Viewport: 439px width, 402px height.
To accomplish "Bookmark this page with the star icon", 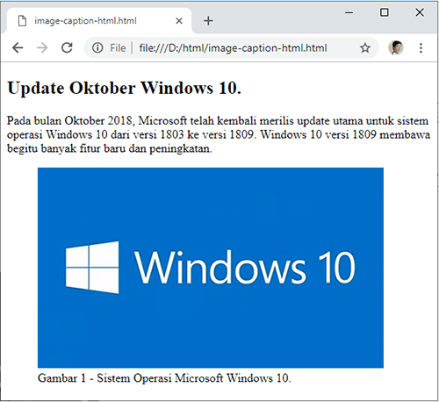I will [x=365, y=47].
